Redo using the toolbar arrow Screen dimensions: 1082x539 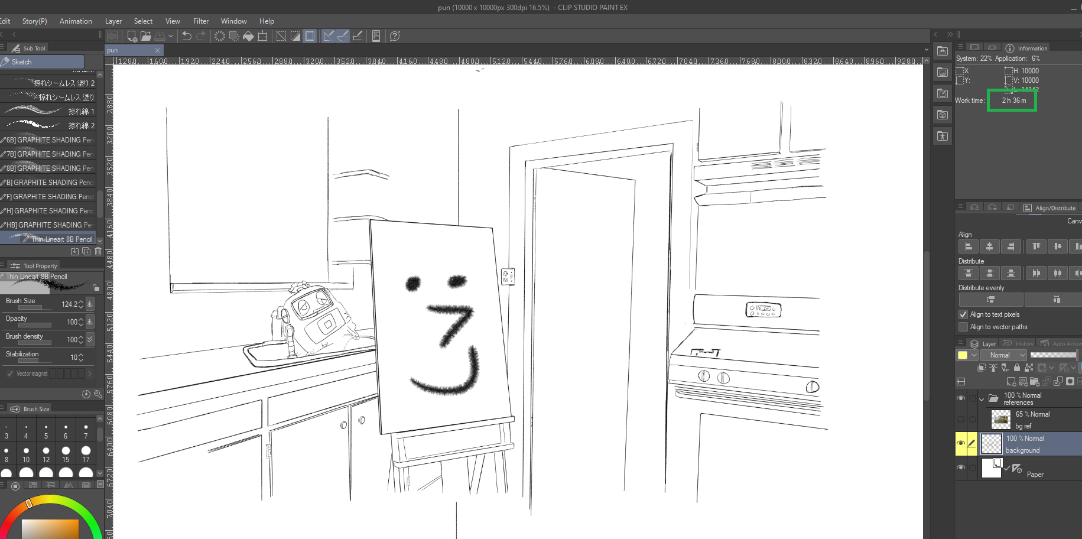[x=201, y=36]
